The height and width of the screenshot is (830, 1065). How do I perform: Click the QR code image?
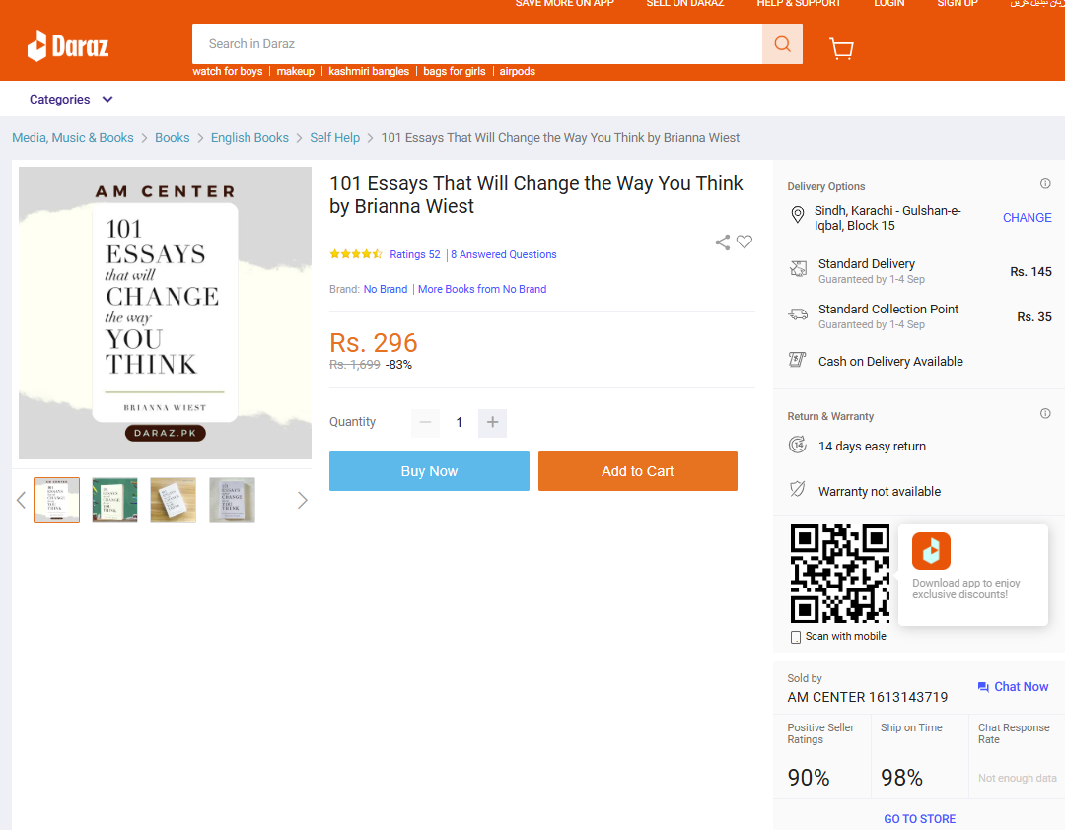[x=840, y=574]
